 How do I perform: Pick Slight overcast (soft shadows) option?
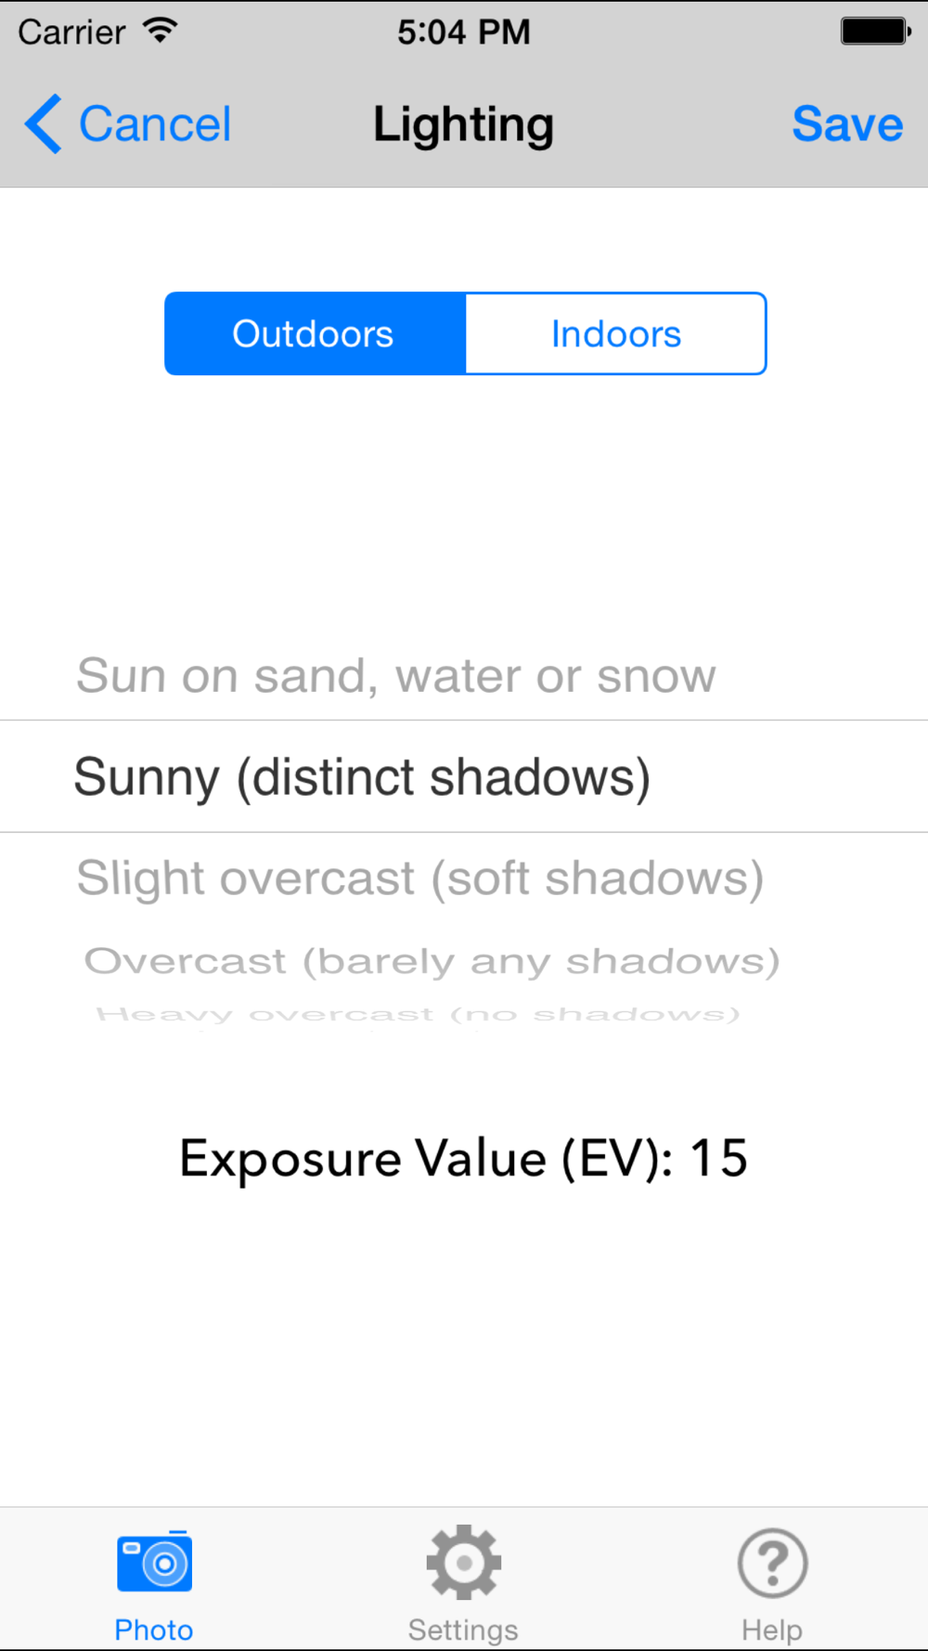click(x=420, y=878)
